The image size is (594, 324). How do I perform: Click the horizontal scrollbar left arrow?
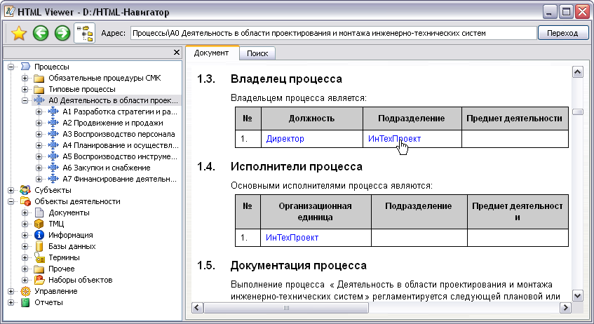coord(197,308)
